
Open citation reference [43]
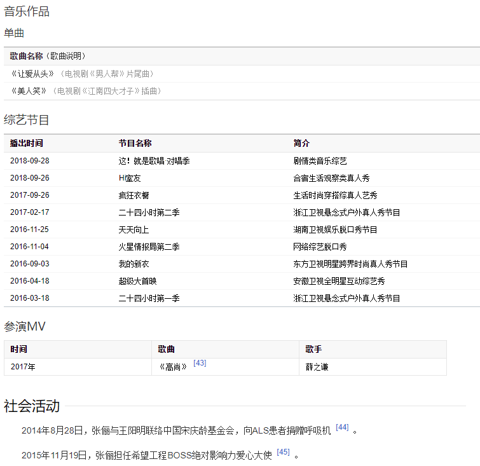click(200, 363)
